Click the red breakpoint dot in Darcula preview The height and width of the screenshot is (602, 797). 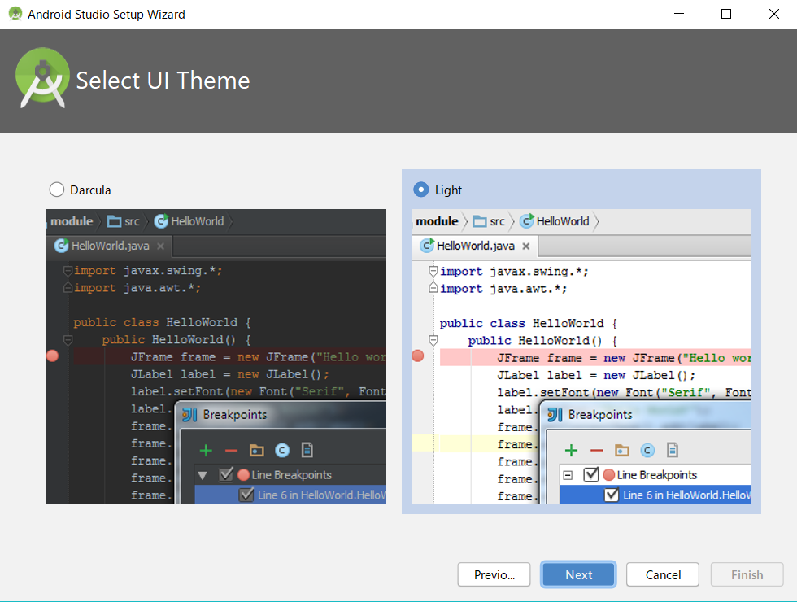click(x=53, y=356)
